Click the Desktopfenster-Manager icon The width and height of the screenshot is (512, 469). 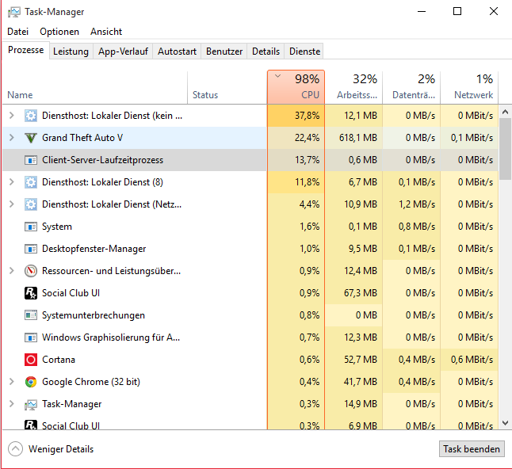(x=31, y=249)
